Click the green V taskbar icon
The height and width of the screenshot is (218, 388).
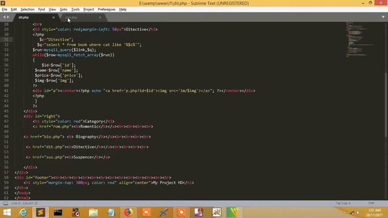coord(234,213)
